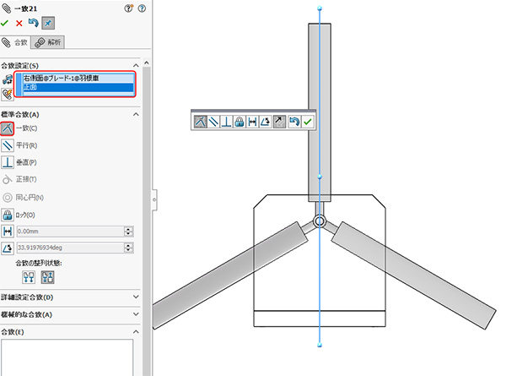The image size is (506, 376).
Task: Click the lock icon in the floating mate toolbar
Action: [x=240, y=122]
